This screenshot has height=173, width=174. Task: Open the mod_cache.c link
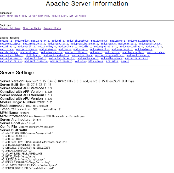118,41
